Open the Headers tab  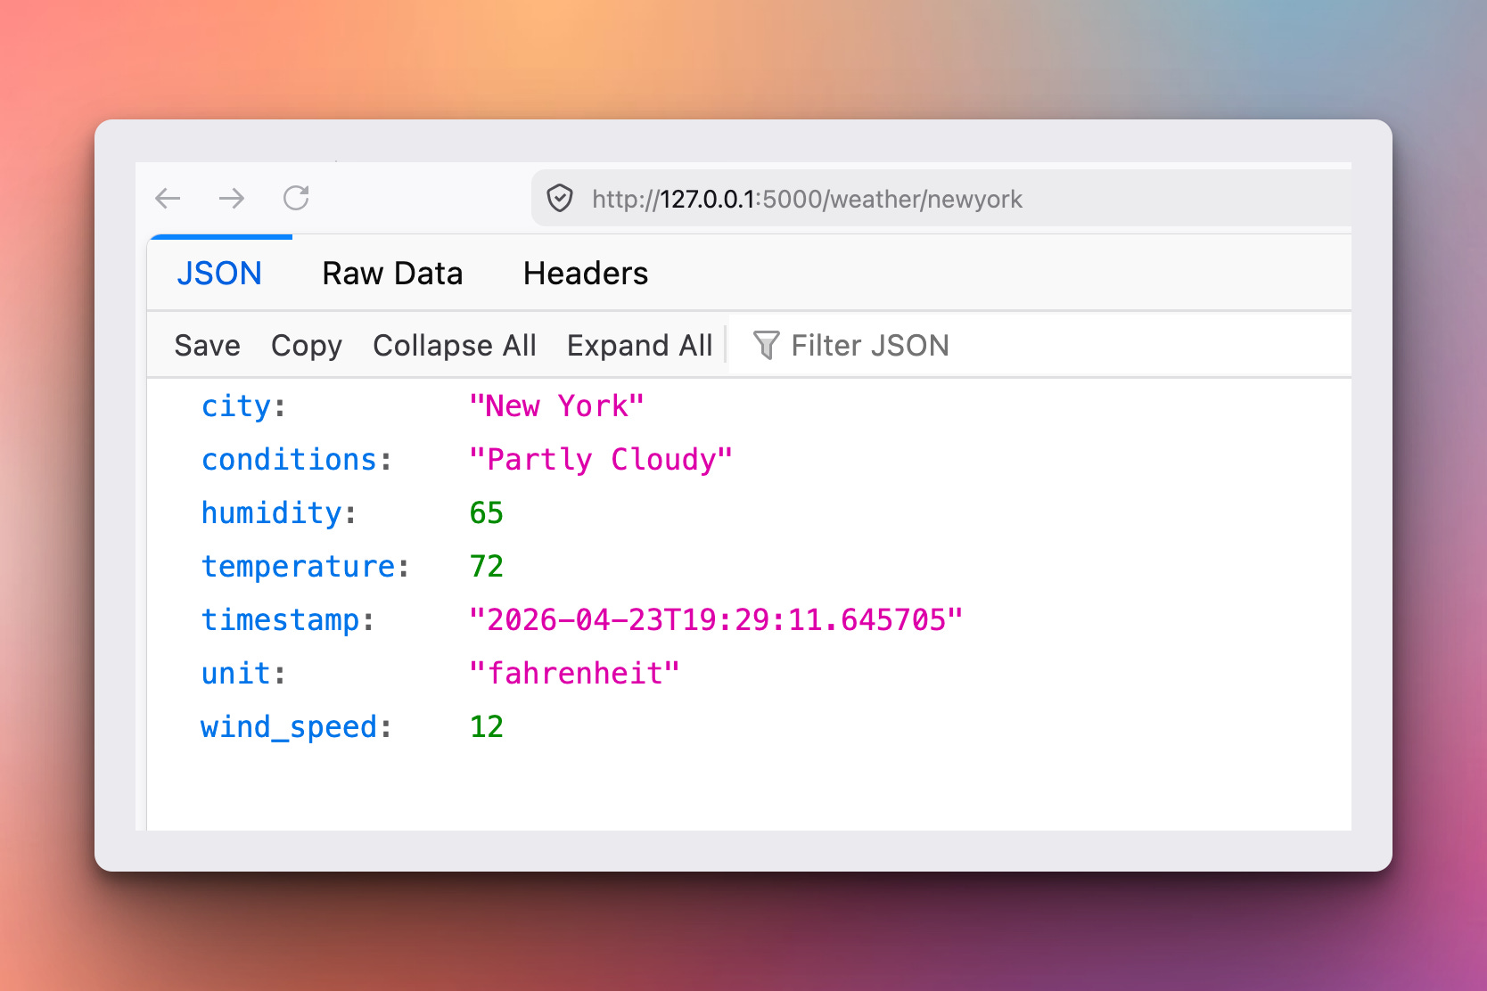coord(586,274)
